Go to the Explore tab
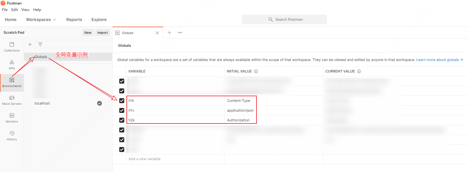 [99, 20]
